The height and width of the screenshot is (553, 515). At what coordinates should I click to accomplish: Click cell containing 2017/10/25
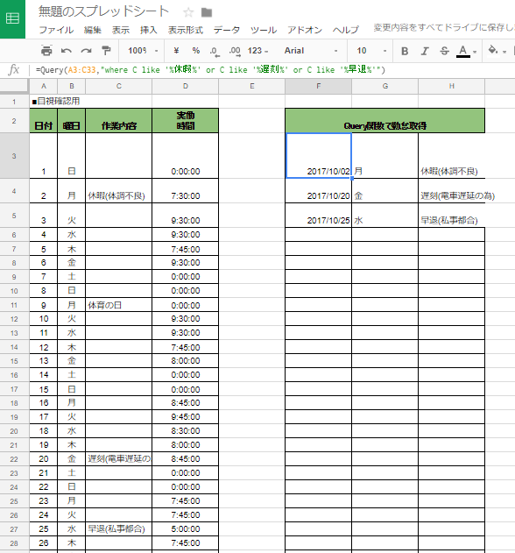click(x=318, y=216)
